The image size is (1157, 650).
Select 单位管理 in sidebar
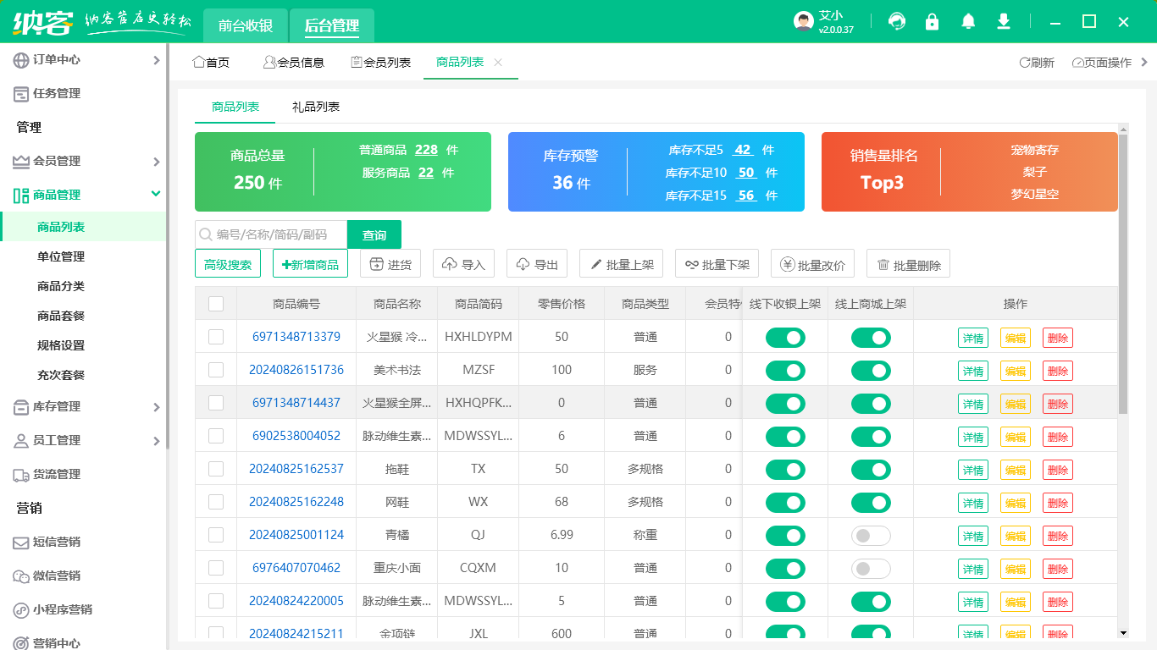click(61, 256)
